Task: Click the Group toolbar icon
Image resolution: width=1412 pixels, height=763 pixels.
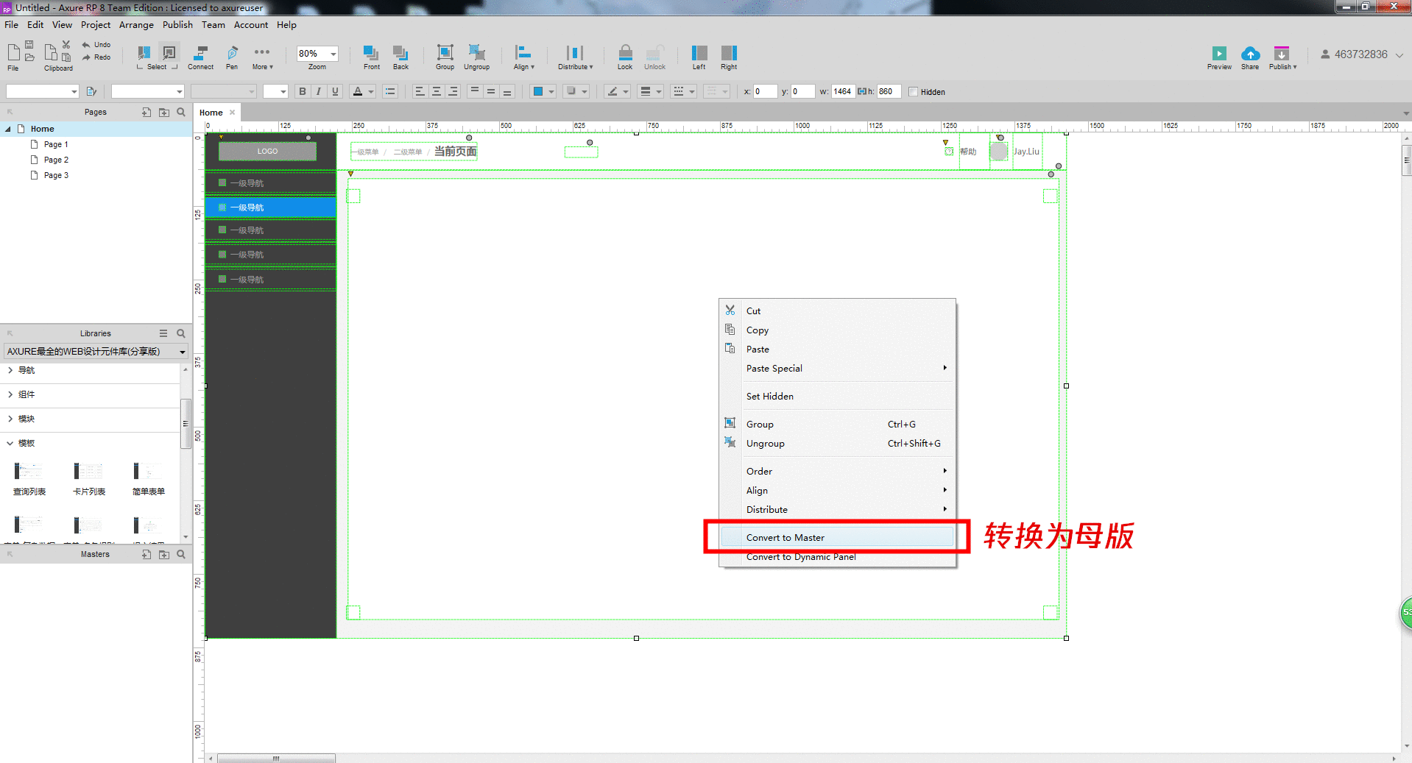Action: click(445, 53)
